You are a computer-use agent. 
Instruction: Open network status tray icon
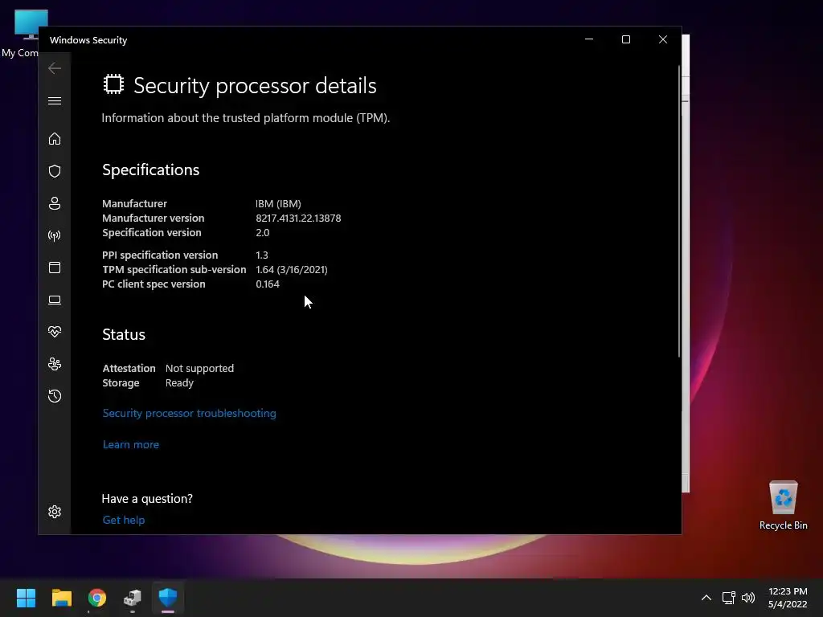tap(728, 598)
